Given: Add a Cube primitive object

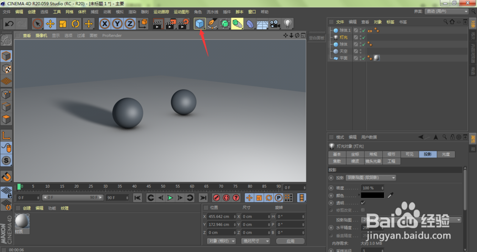Looking at the screenshot, I should [x=199, y=24].
